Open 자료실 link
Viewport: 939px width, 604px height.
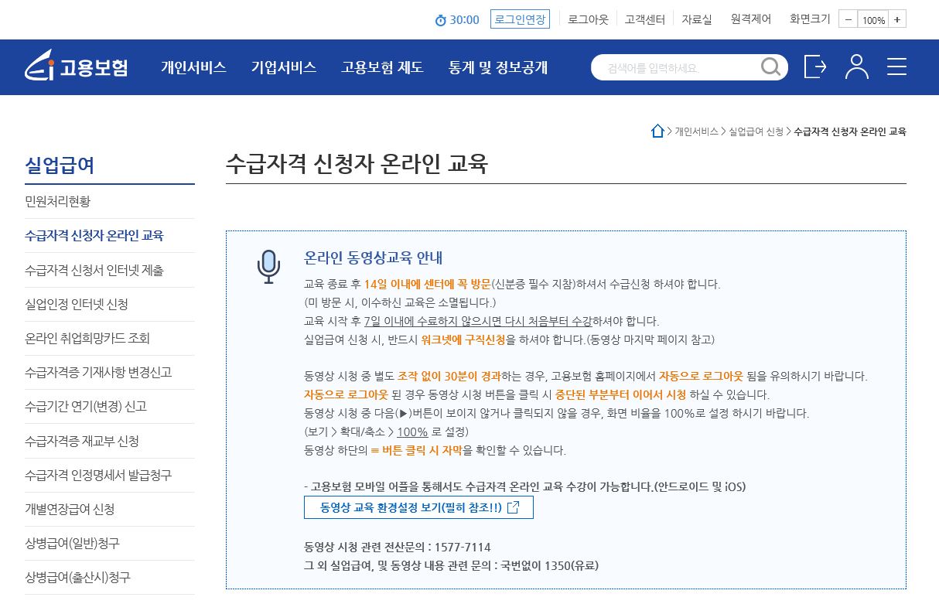tap(696, 19)
